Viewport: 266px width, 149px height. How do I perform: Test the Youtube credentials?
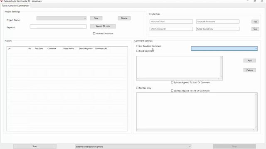pyautogui.click(x=255, y=22)
